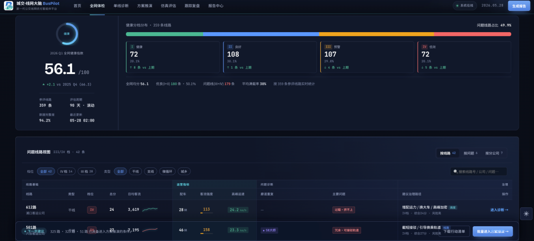Click the circular 健康 index gauge

(67, 34)
